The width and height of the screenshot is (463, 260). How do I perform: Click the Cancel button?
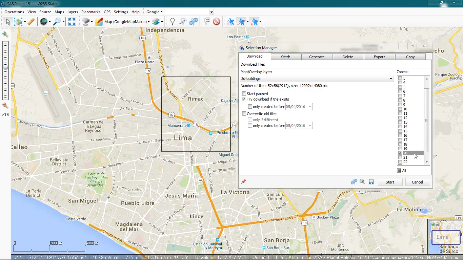[417, 182]
